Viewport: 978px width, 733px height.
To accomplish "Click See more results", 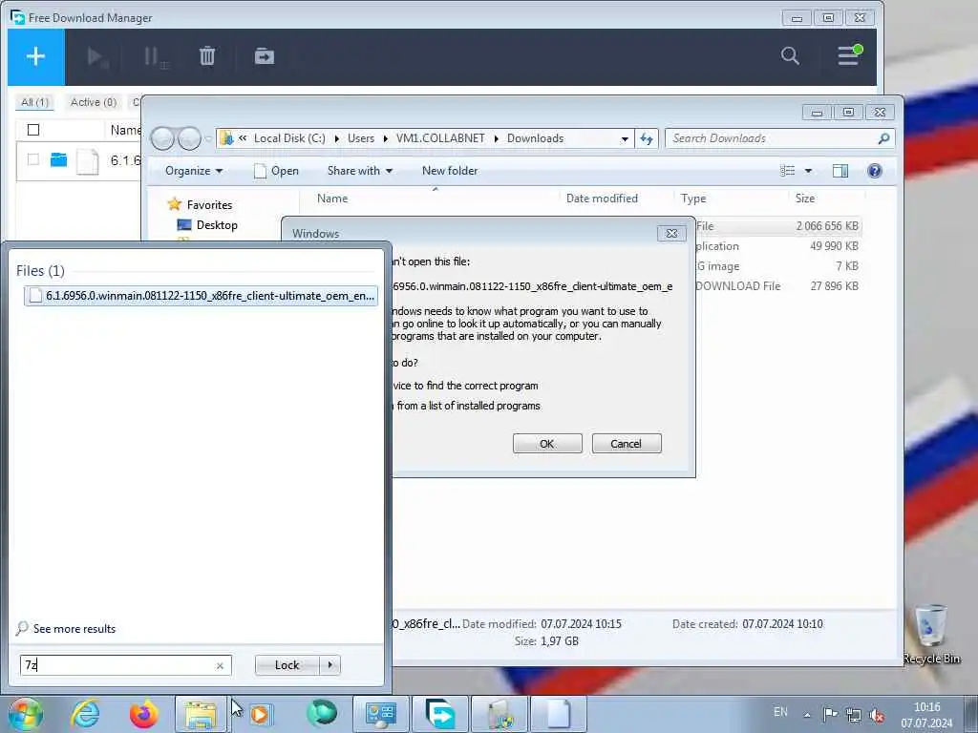I will pos(67,628).
